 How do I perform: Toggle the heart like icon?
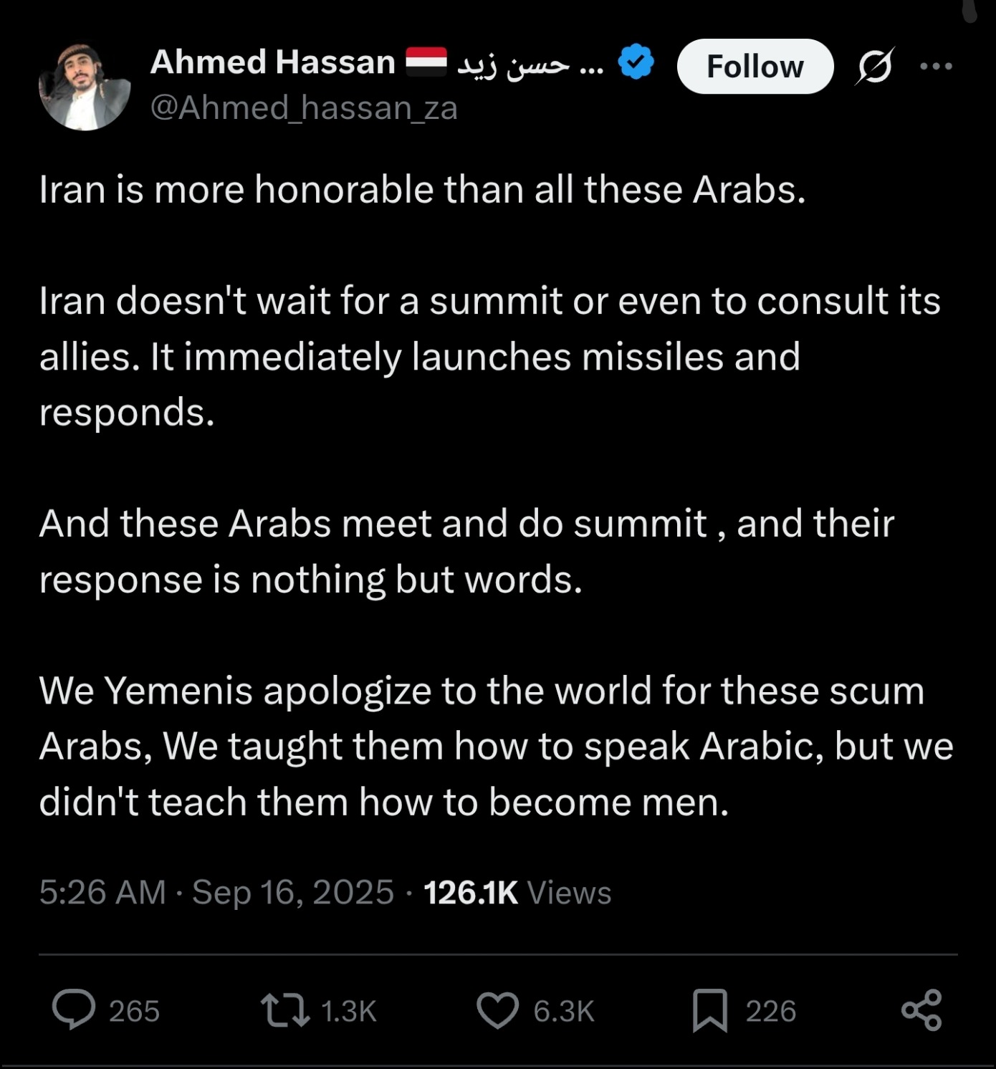497,1010
